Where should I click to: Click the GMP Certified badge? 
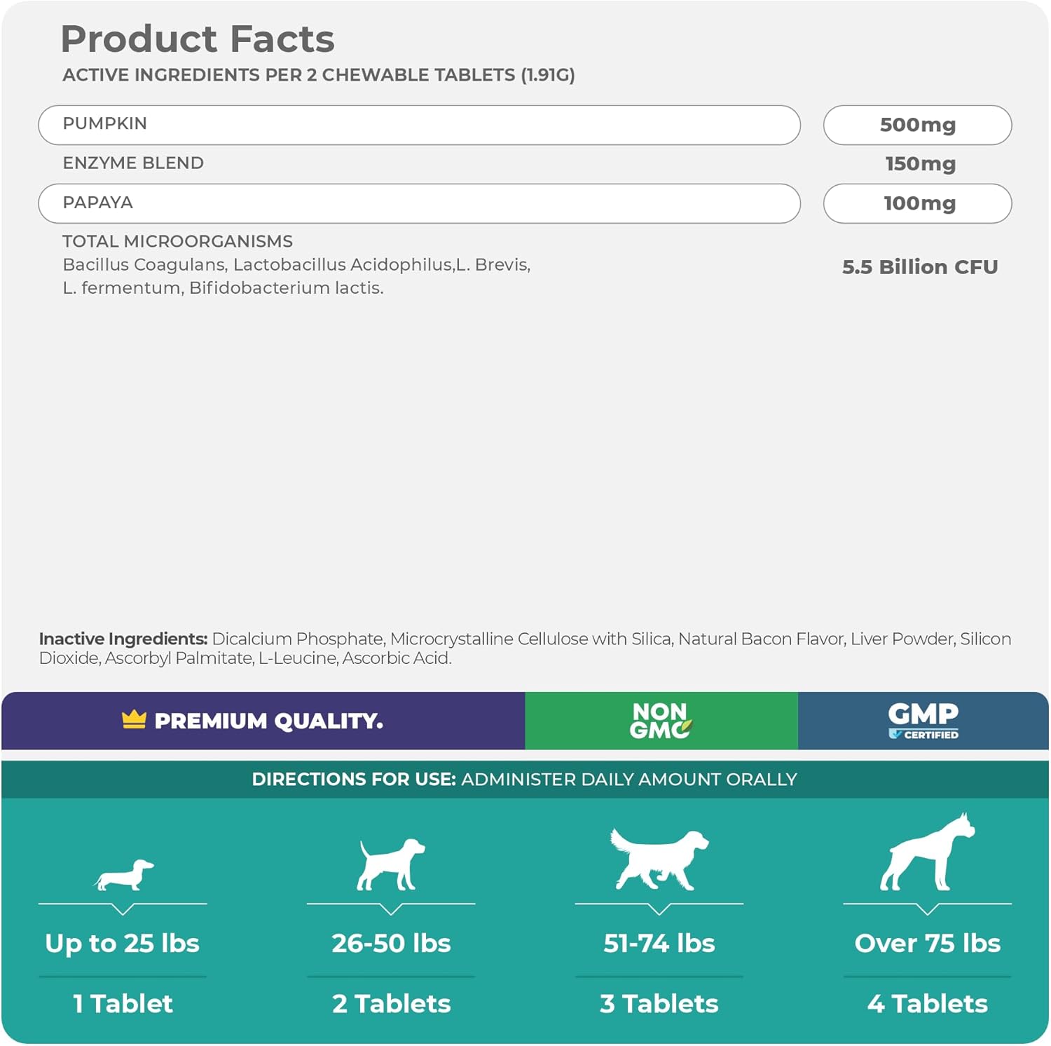[x=923, y=721]
